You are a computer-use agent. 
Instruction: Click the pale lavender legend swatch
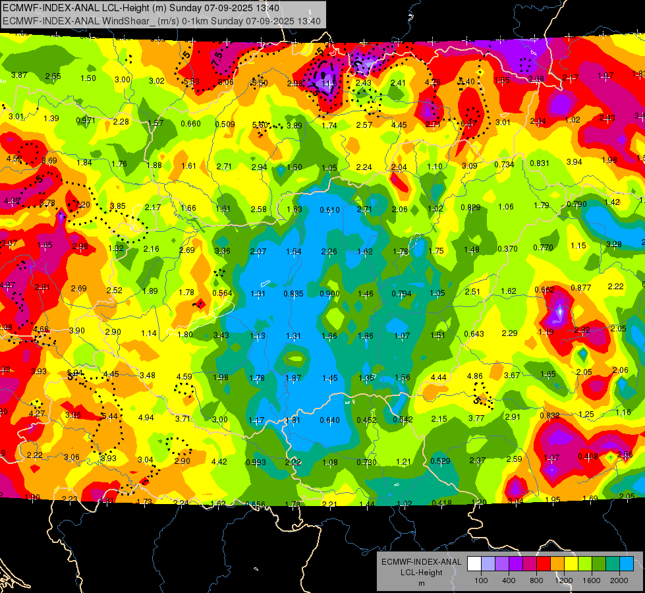(x=488, y=564)
